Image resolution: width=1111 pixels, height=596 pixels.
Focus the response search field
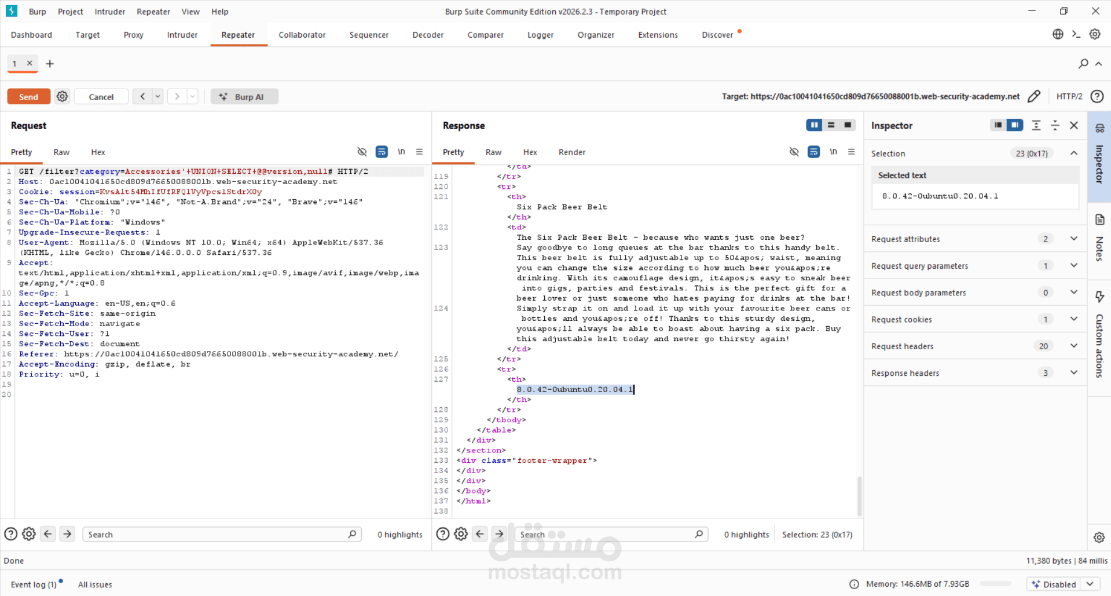click(x=611, y=534)
